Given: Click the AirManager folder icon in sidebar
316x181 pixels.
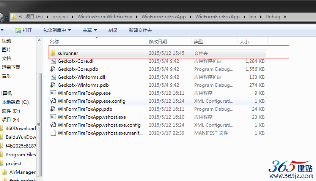Looking at the screenshot, I should 5,172.
